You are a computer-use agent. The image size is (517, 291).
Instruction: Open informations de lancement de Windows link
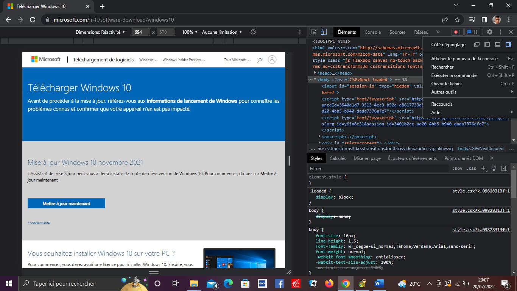[x=192, y=101]
